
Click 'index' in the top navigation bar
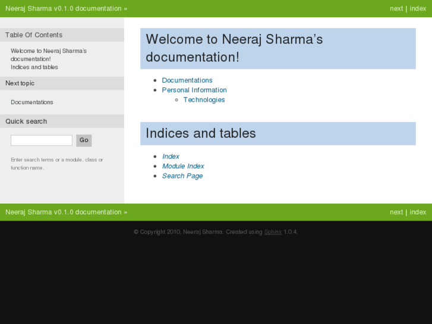(x=418, y=8)
